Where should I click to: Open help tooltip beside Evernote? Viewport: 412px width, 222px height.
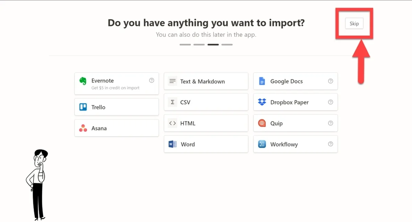151,80
